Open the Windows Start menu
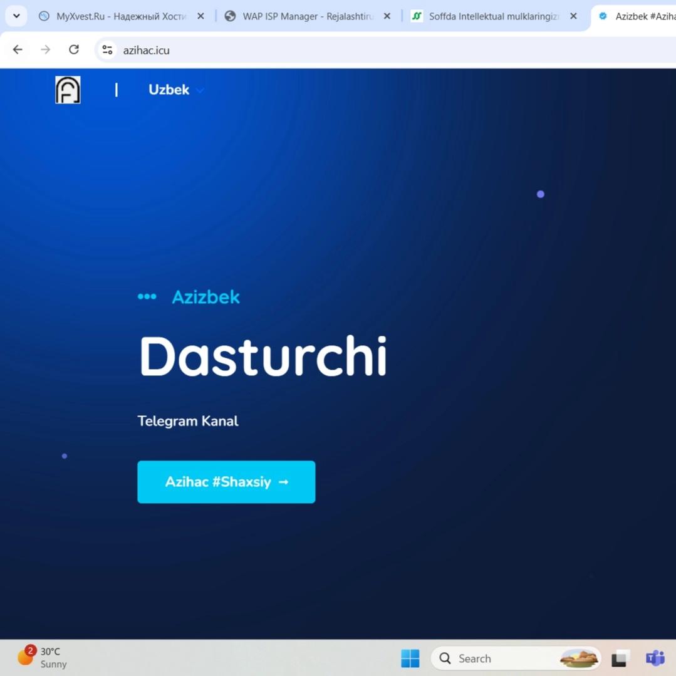The image size is (676, 676). [410, 658]
